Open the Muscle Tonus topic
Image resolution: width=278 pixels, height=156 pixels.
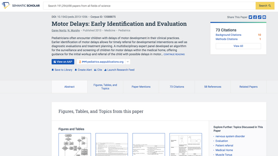(x=224, y=155)
